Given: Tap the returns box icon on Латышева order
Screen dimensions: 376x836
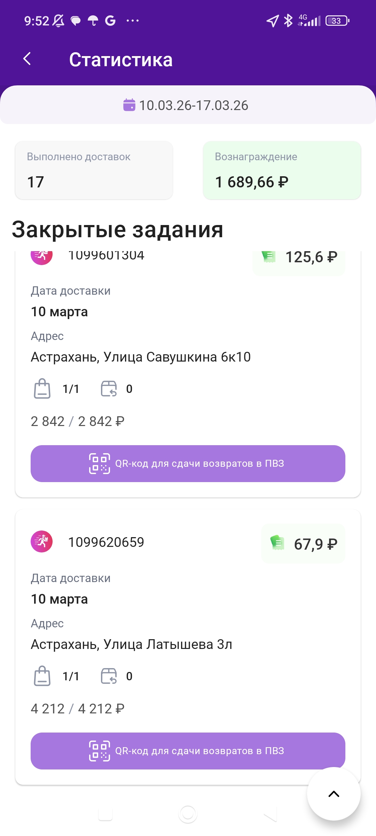Looking at the screenshot, I should click(109, 676).
